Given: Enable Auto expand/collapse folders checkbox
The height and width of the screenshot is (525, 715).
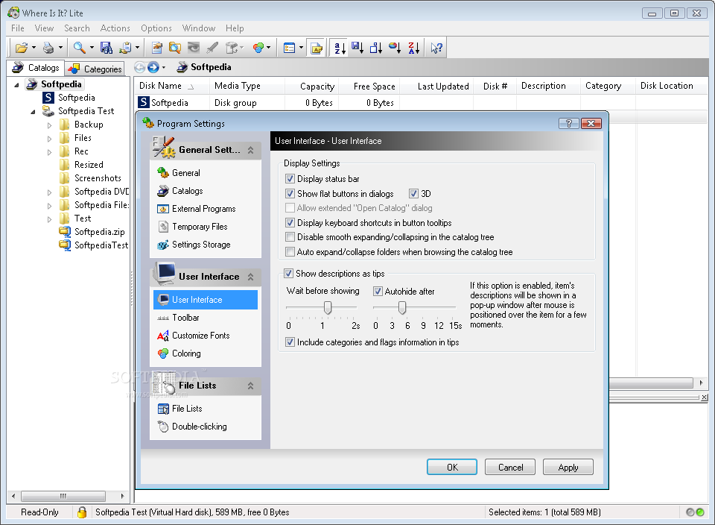Looking at the screenshot, I should pos(290,251).
